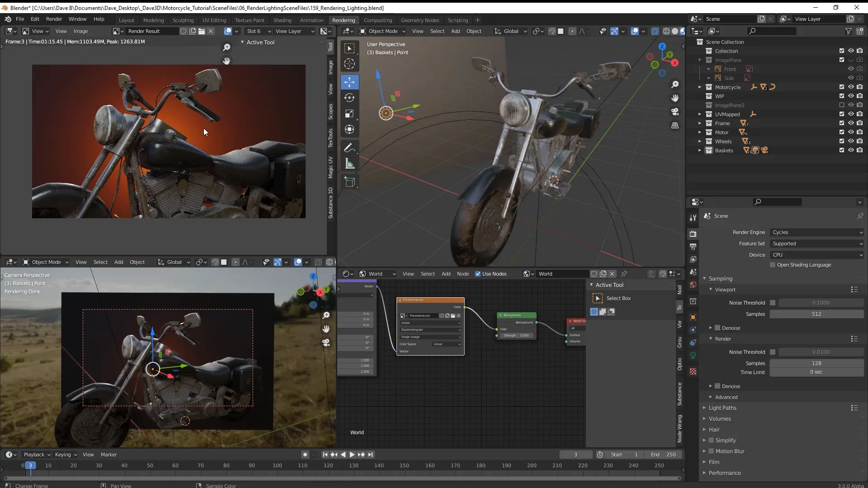Screen dimensions: 868x488
Task: Toggle visibility of Motorcycle collection
Action: point(850,87)
